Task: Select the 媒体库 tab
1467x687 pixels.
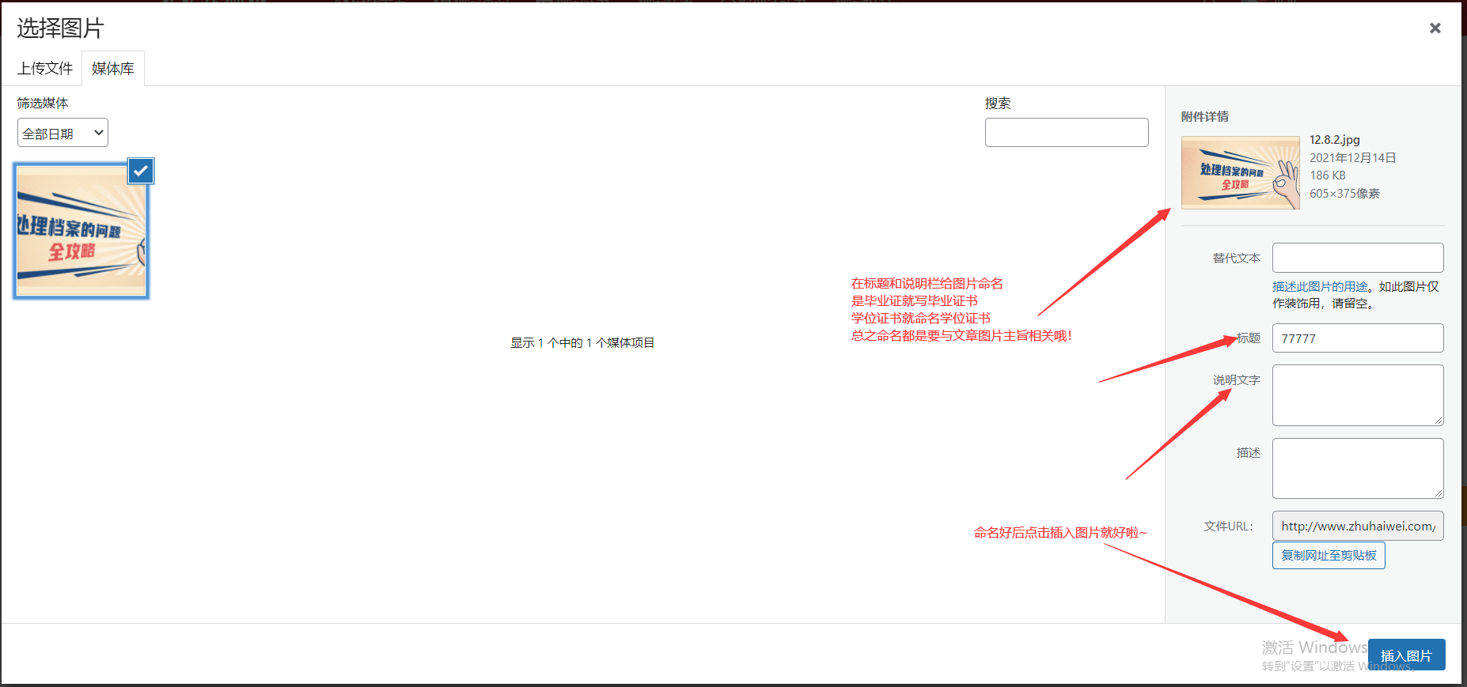Action: pyautogui.click(x=113, y=69)
